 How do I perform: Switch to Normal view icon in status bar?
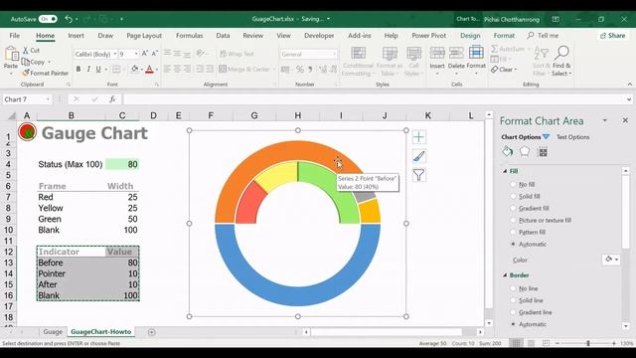click(516, 343)
